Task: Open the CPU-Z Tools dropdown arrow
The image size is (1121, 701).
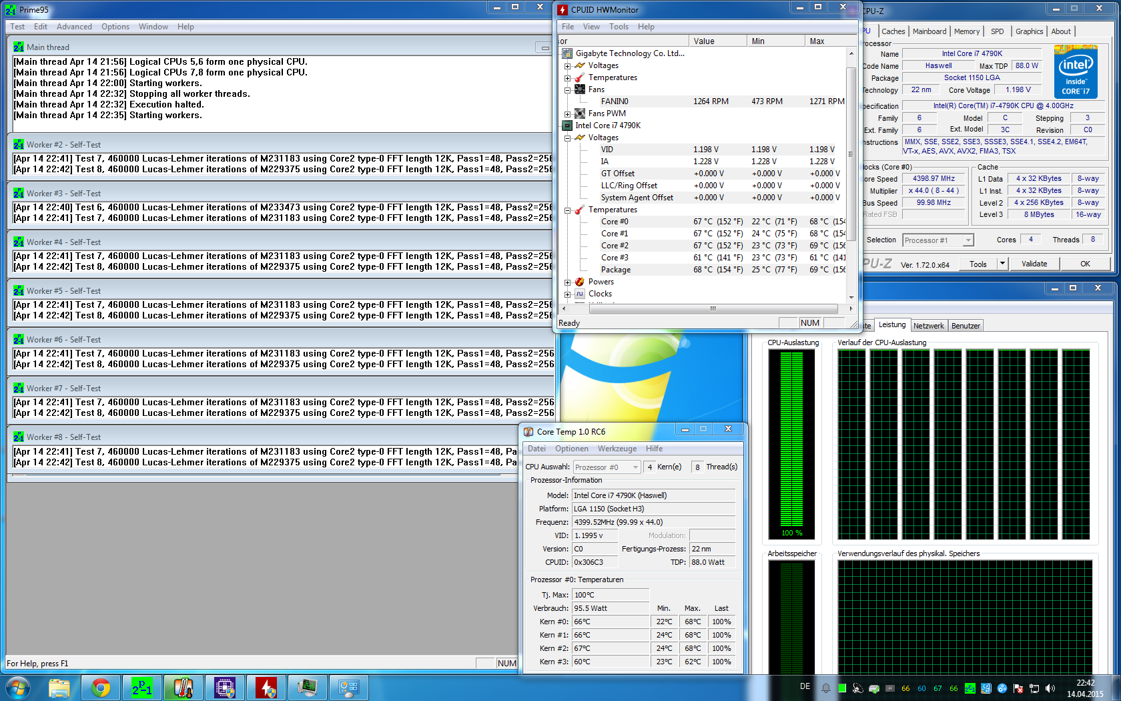Action: [1002, 264]
